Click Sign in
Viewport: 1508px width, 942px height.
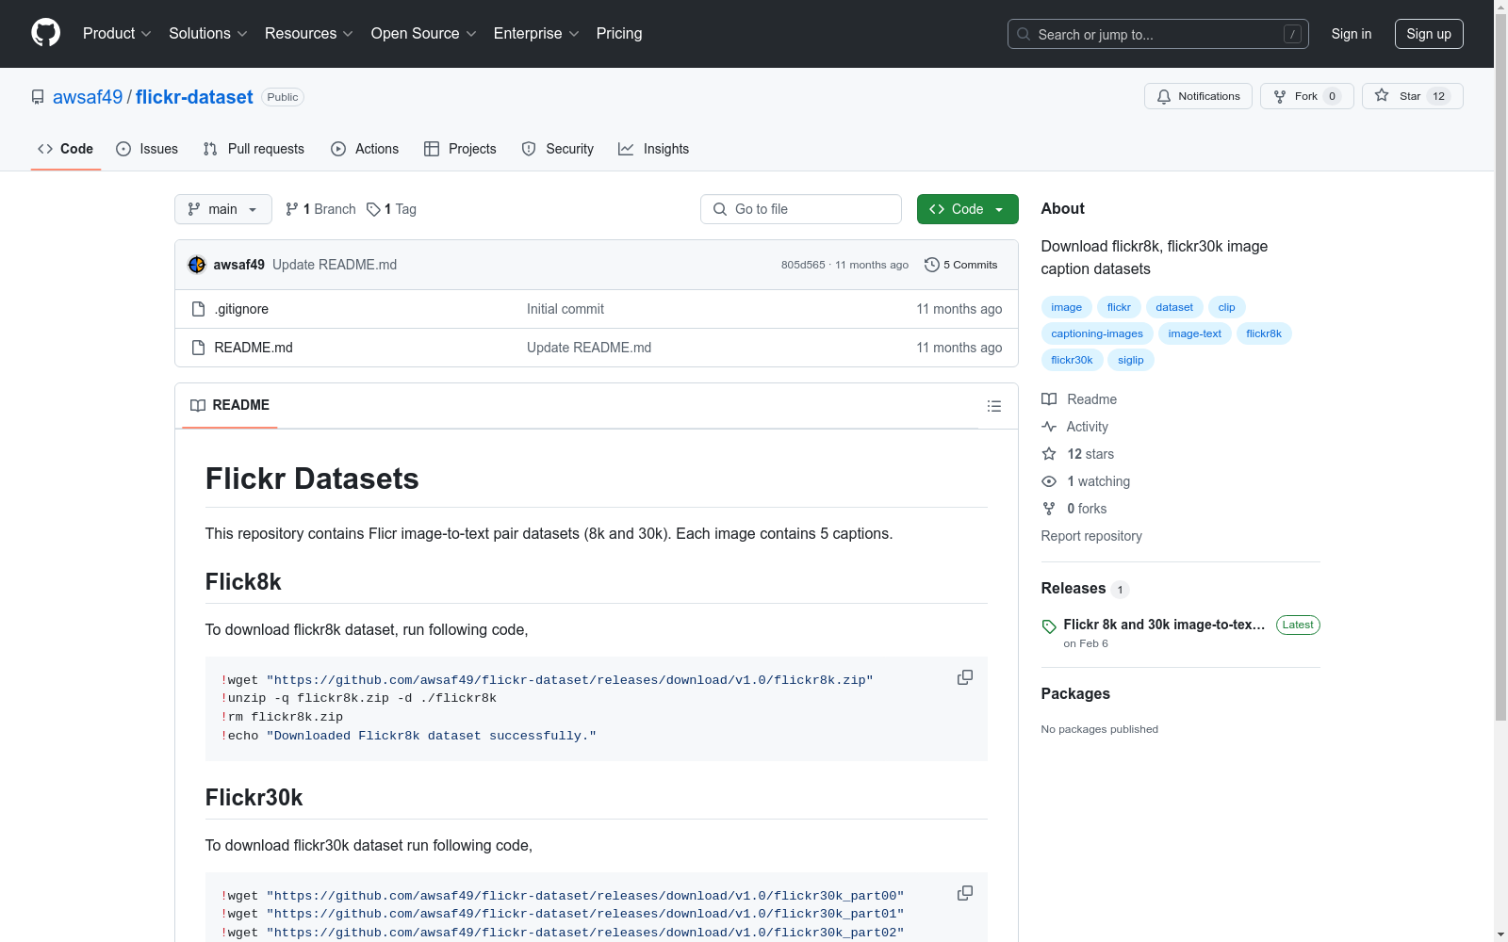tap(1352, 34)
